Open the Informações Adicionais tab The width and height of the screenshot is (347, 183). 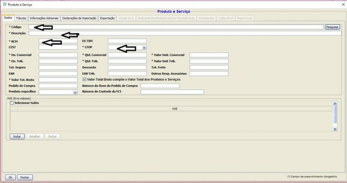coord(44,18)
